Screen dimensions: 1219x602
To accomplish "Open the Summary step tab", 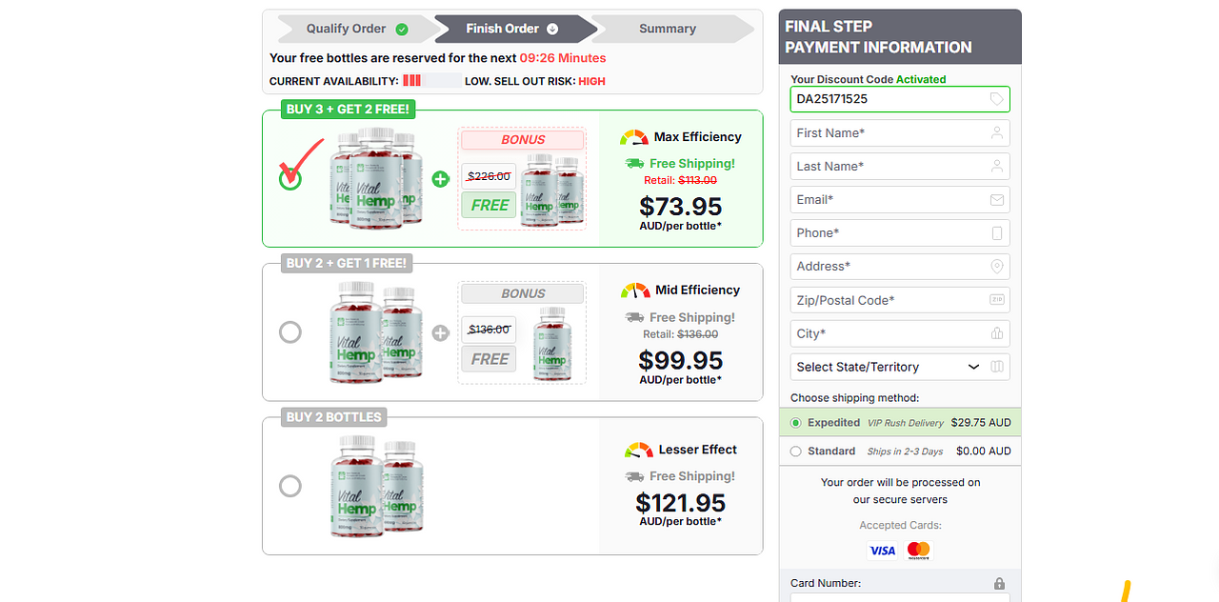I will click(x=667, y=29).
